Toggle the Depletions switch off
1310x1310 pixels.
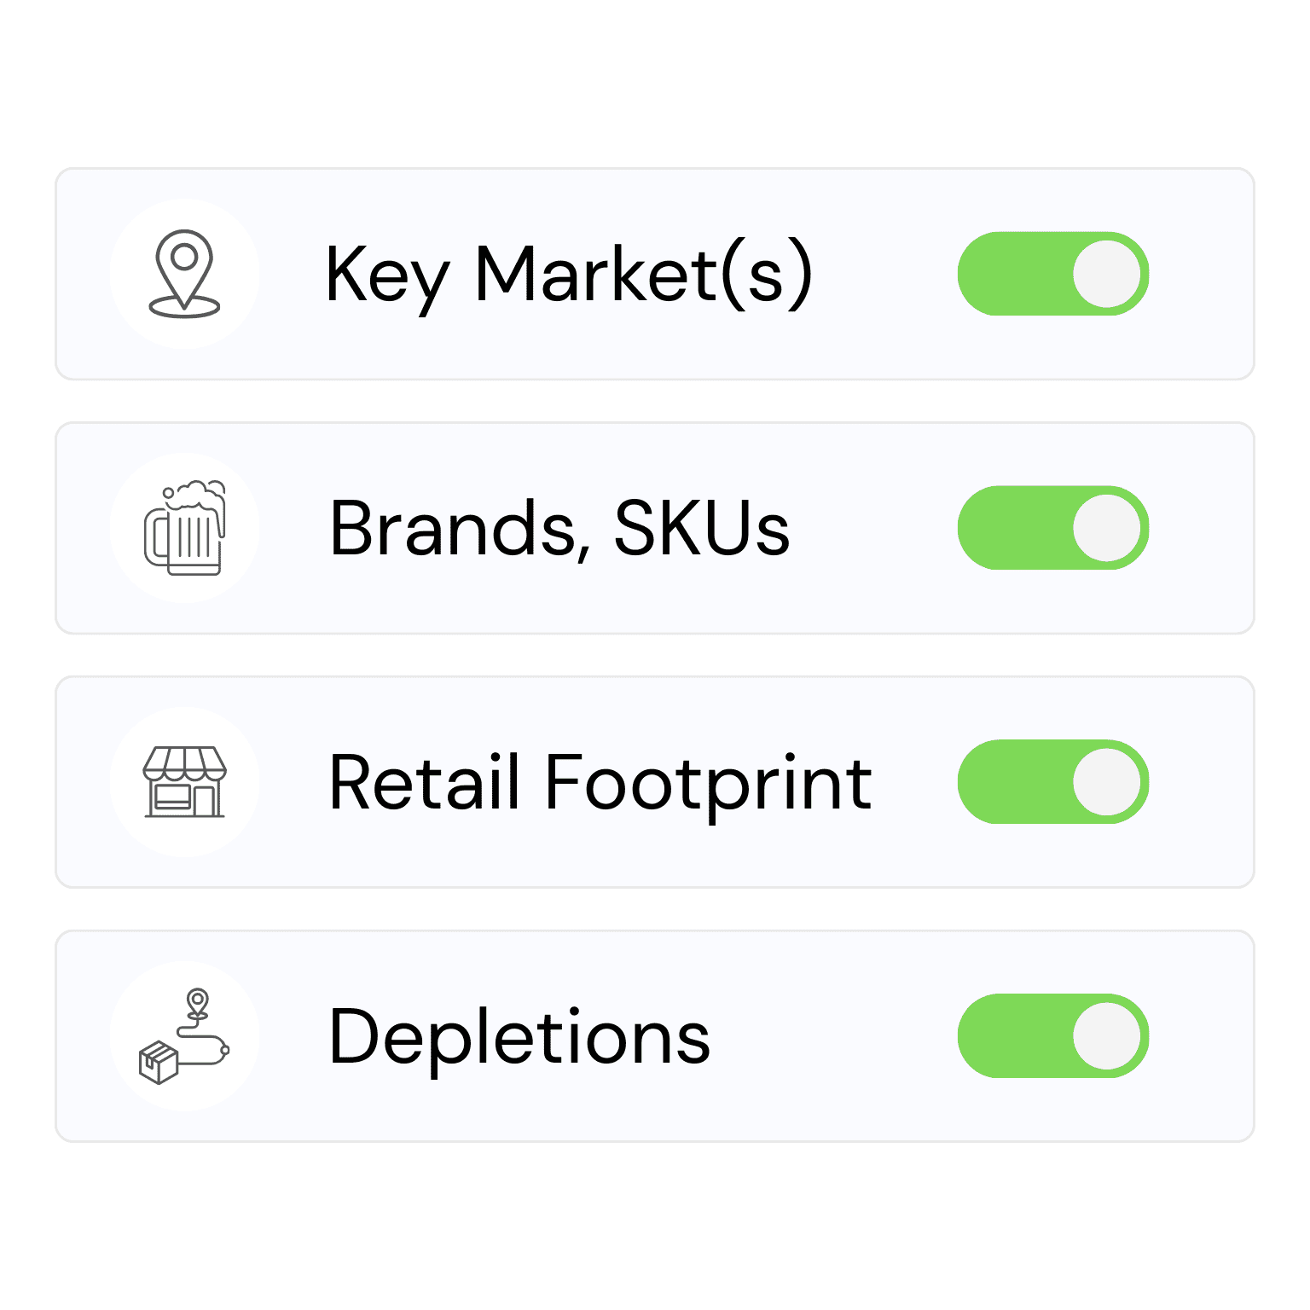[x=1052, y=1036]
